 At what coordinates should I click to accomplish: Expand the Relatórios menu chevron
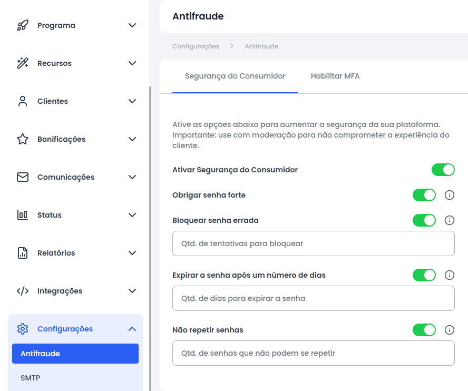pyautogui.click(x=132, y=253)
